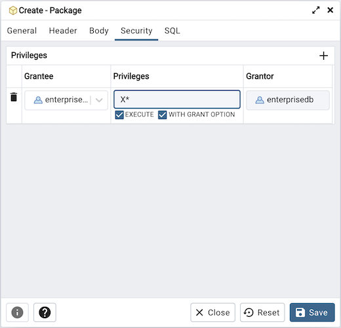Click the package cube icon in title
Screen dimensions: 341x328
click(13, 11)
